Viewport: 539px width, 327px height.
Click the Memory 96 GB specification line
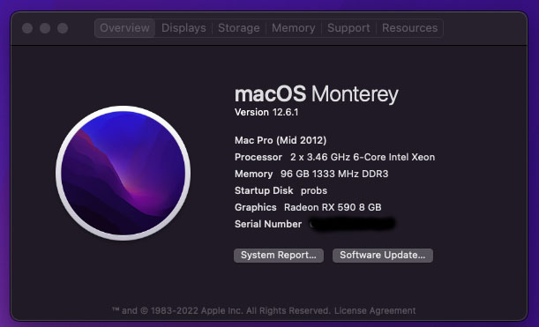[311, 174]
